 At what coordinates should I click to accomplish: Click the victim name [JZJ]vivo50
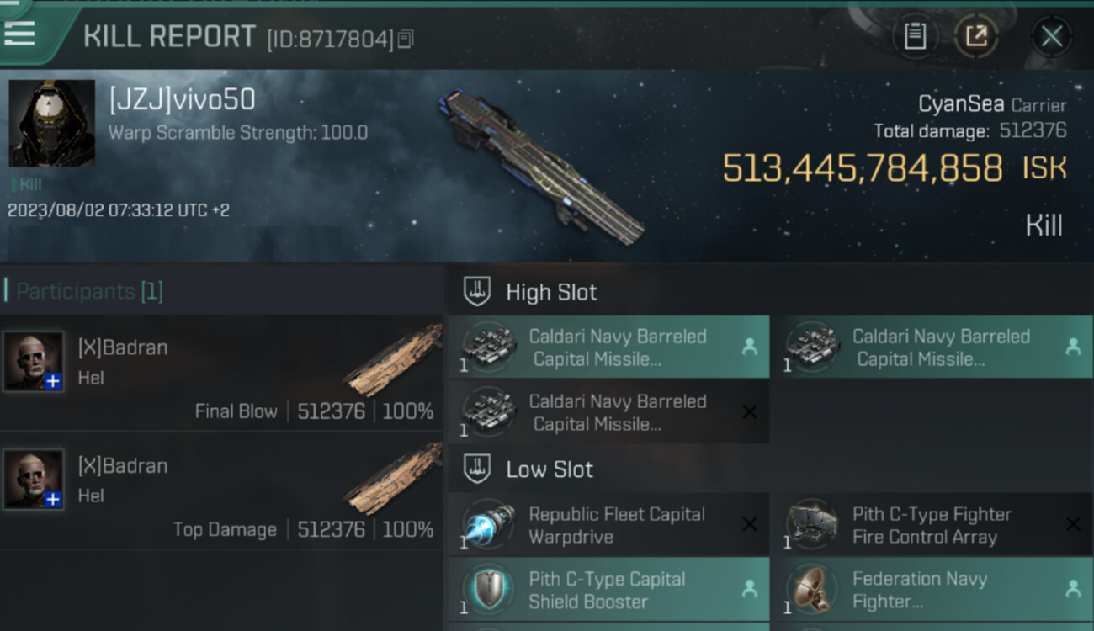pyautogui.click(x=182, y=100)
